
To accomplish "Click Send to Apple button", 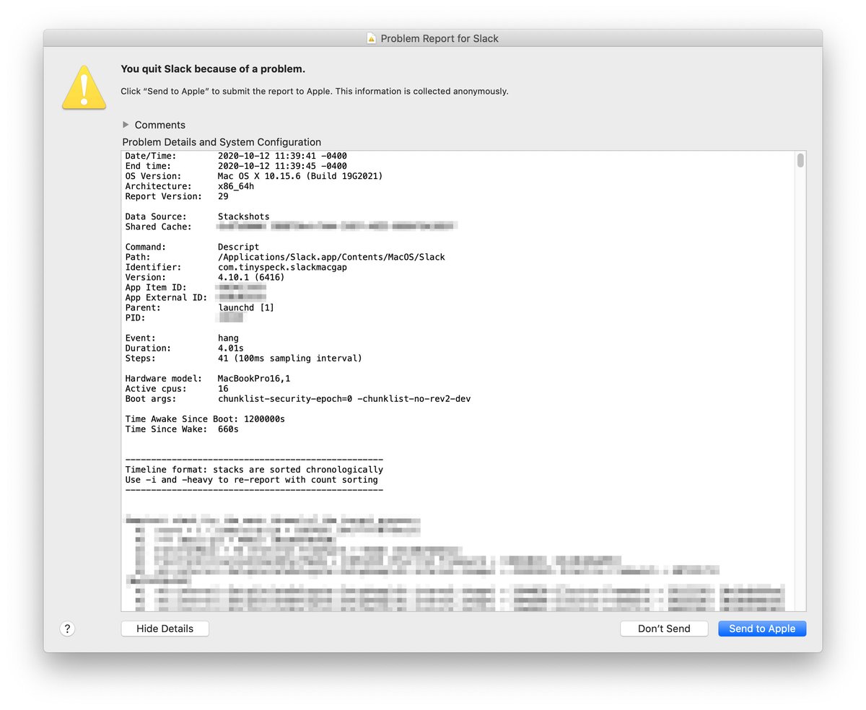I will (x=762, y=628).
